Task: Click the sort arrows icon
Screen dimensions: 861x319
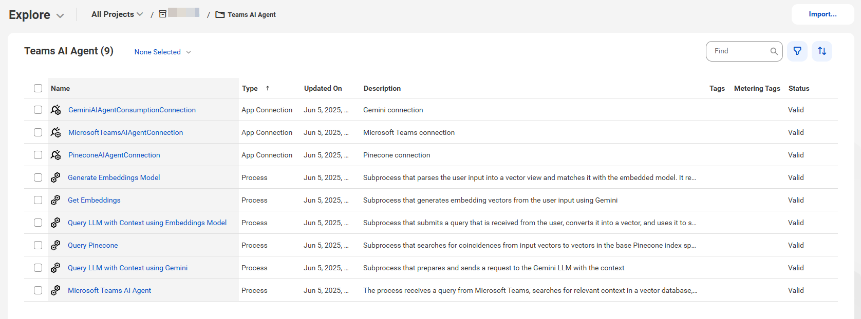Action: [x=822, y=51]
